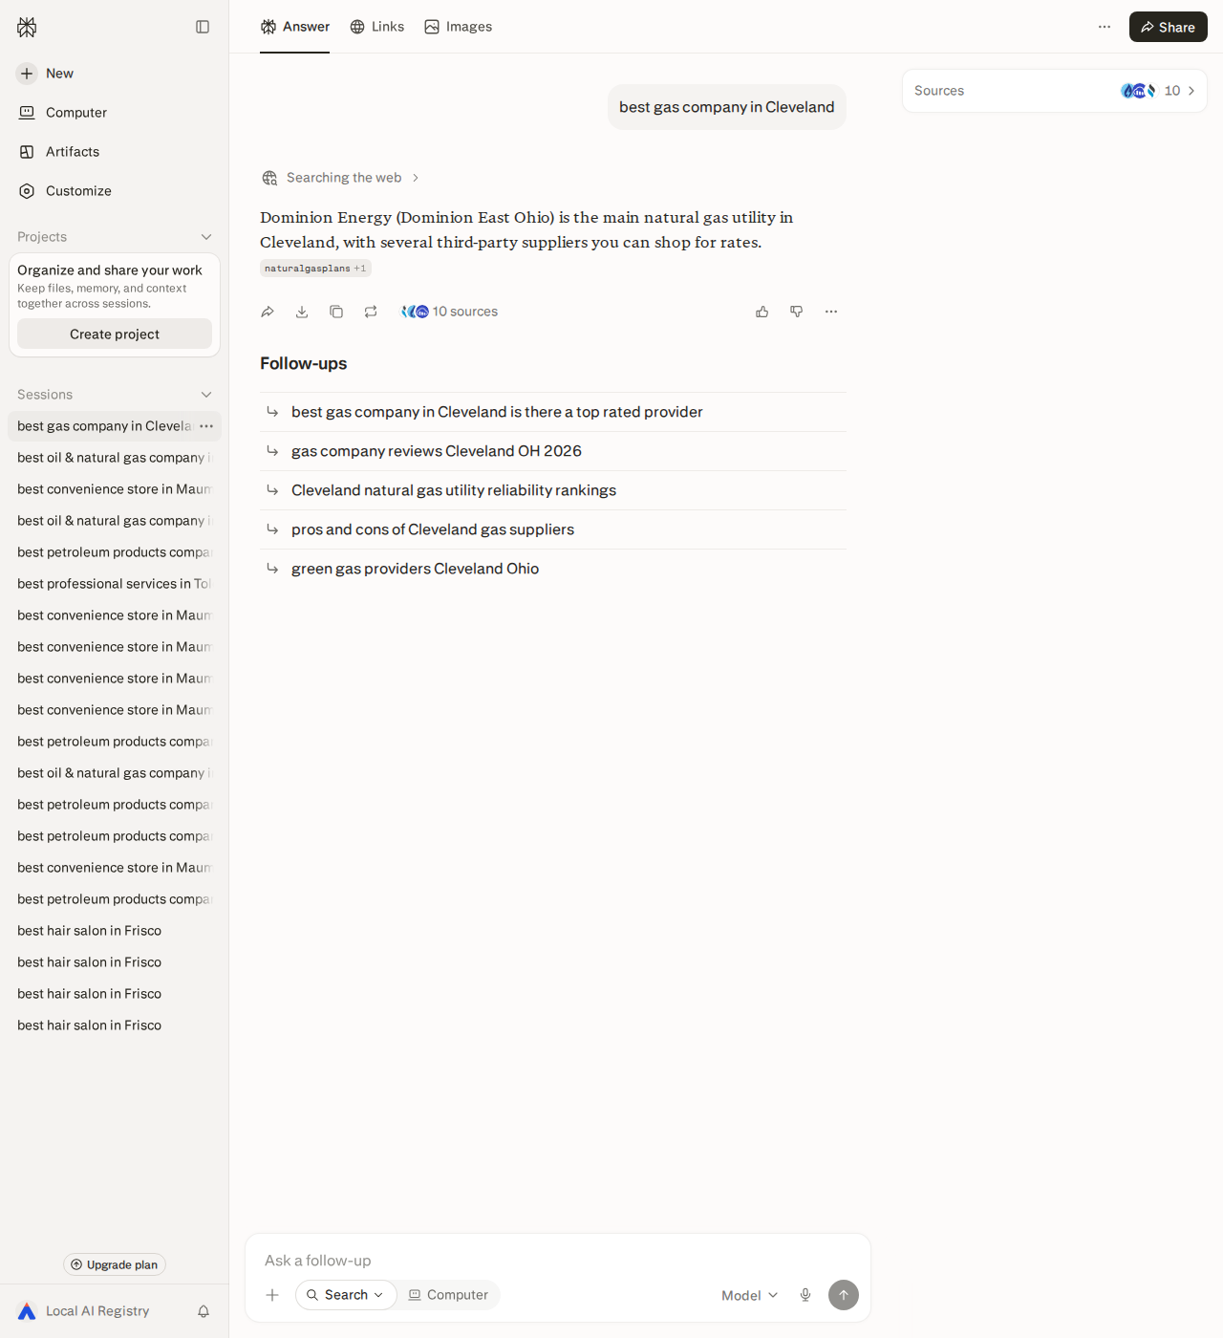Copy the answer with copy icon
Screen dimensions: 1223x1338
tap(336, 312)
